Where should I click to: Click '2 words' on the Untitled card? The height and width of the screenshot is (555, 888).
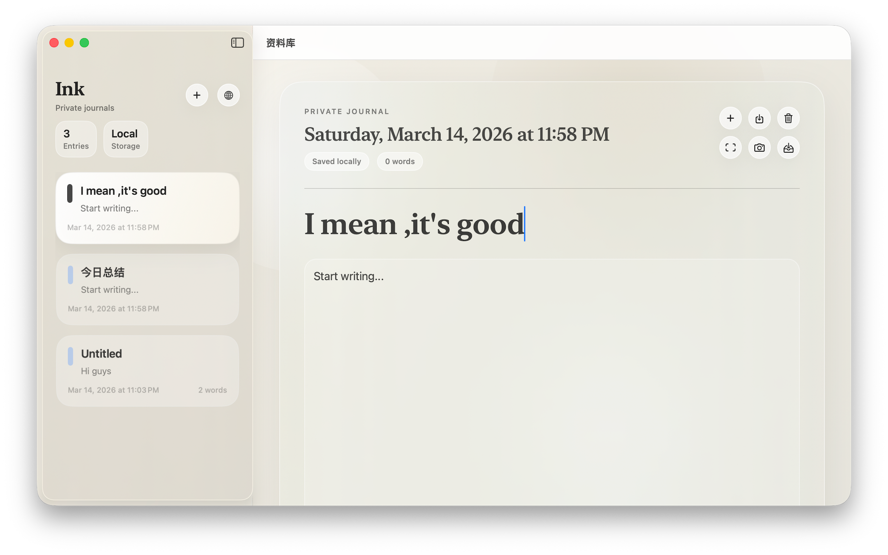click(x=212, y=390)
